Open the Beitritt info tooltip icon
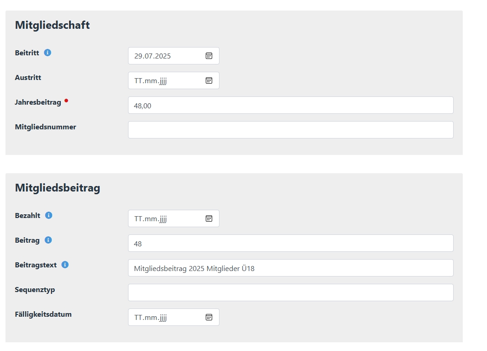This screenshot has width=487, height=351. (x=48, y=53)
